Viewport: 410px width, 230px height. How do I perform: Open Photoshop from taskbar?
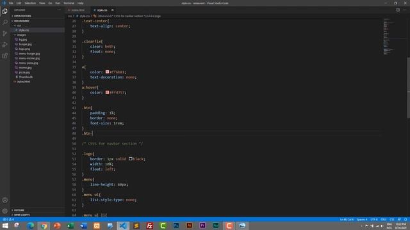pos(176,226)
